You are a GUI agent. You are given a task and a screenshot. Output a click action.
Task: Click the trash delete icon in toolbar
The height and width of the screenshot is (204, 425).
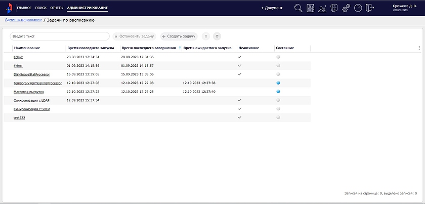pyautogui.click(x=205, y=36)
